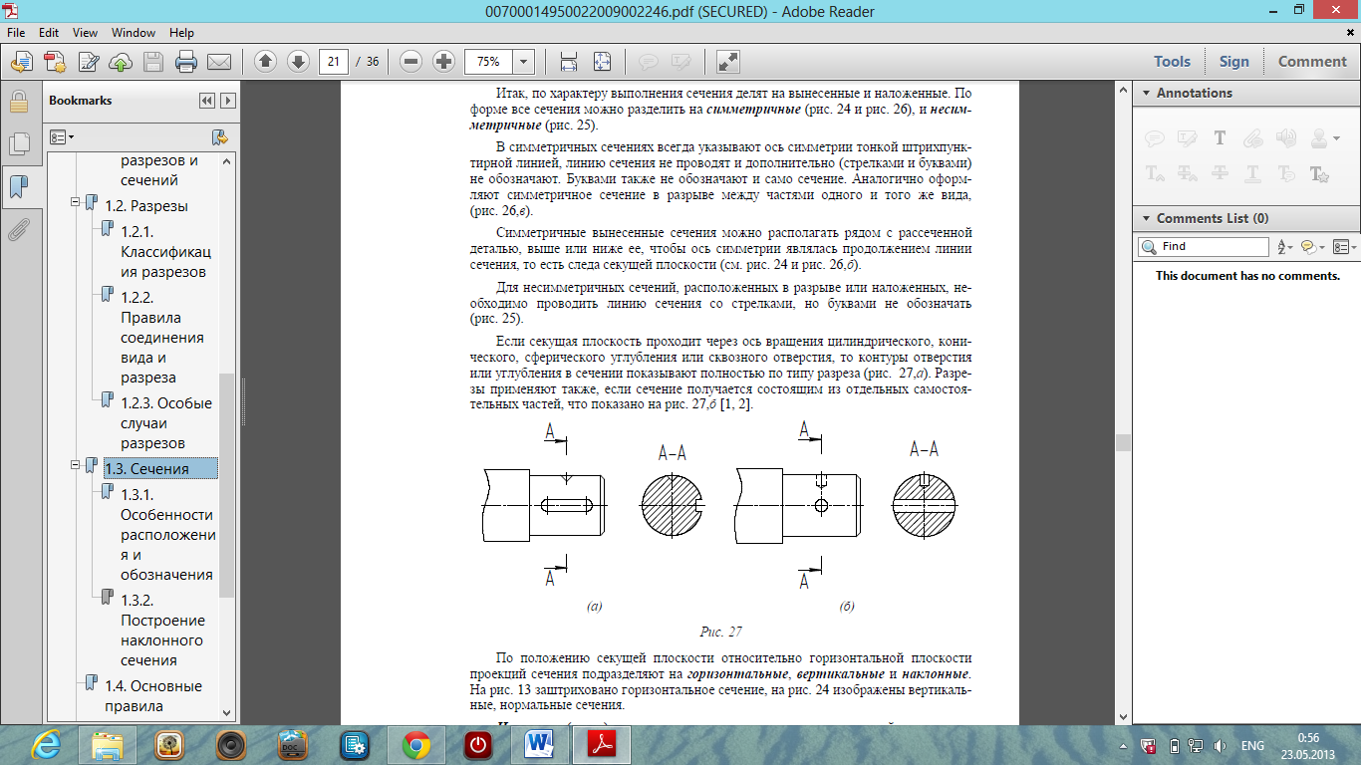Click the Add note to text 'T star' icon
1361x765 pixels.
click(1319, 173)
